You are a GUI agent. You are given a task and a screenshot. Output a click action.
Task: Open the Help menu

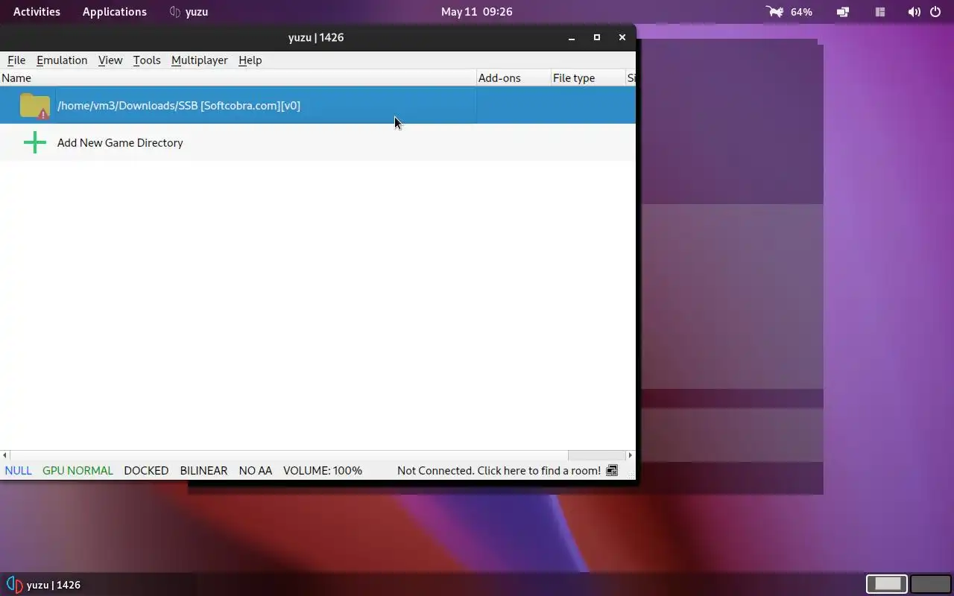(x=250, y=60)
